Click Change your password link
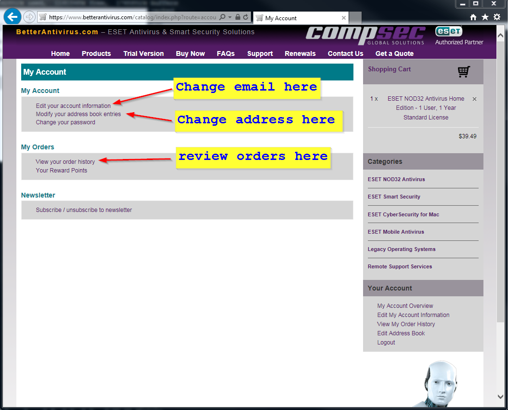This screenshot has width=508, height=410. (x=65, y=122)
